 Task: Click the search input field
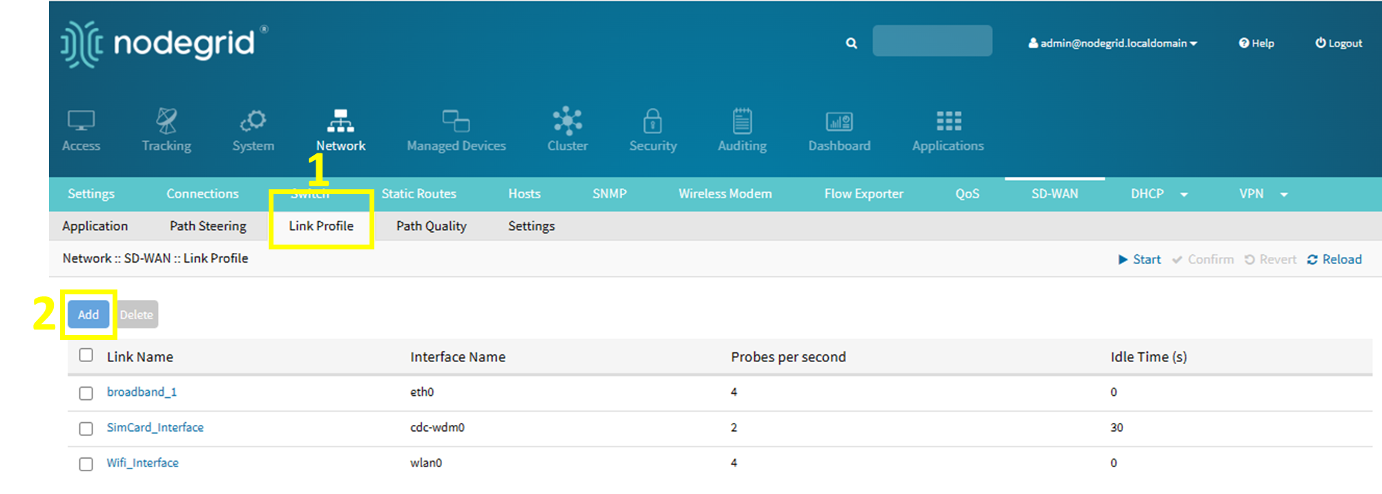point(932,41)
